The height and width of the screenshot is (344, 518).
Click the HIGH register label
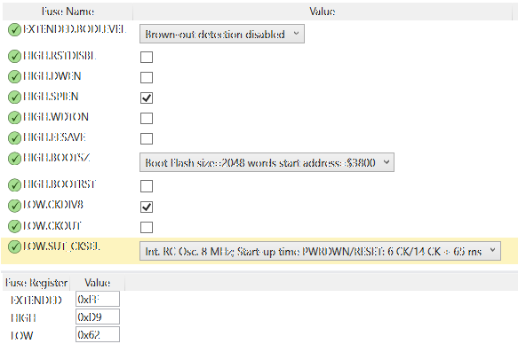23,318
